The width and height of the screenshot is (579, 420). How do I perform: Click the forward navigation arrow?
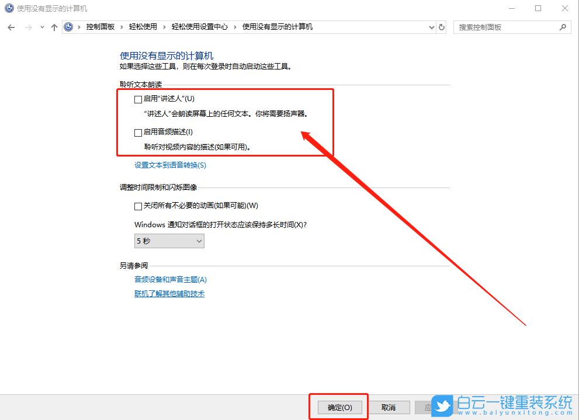click(28, 27)
